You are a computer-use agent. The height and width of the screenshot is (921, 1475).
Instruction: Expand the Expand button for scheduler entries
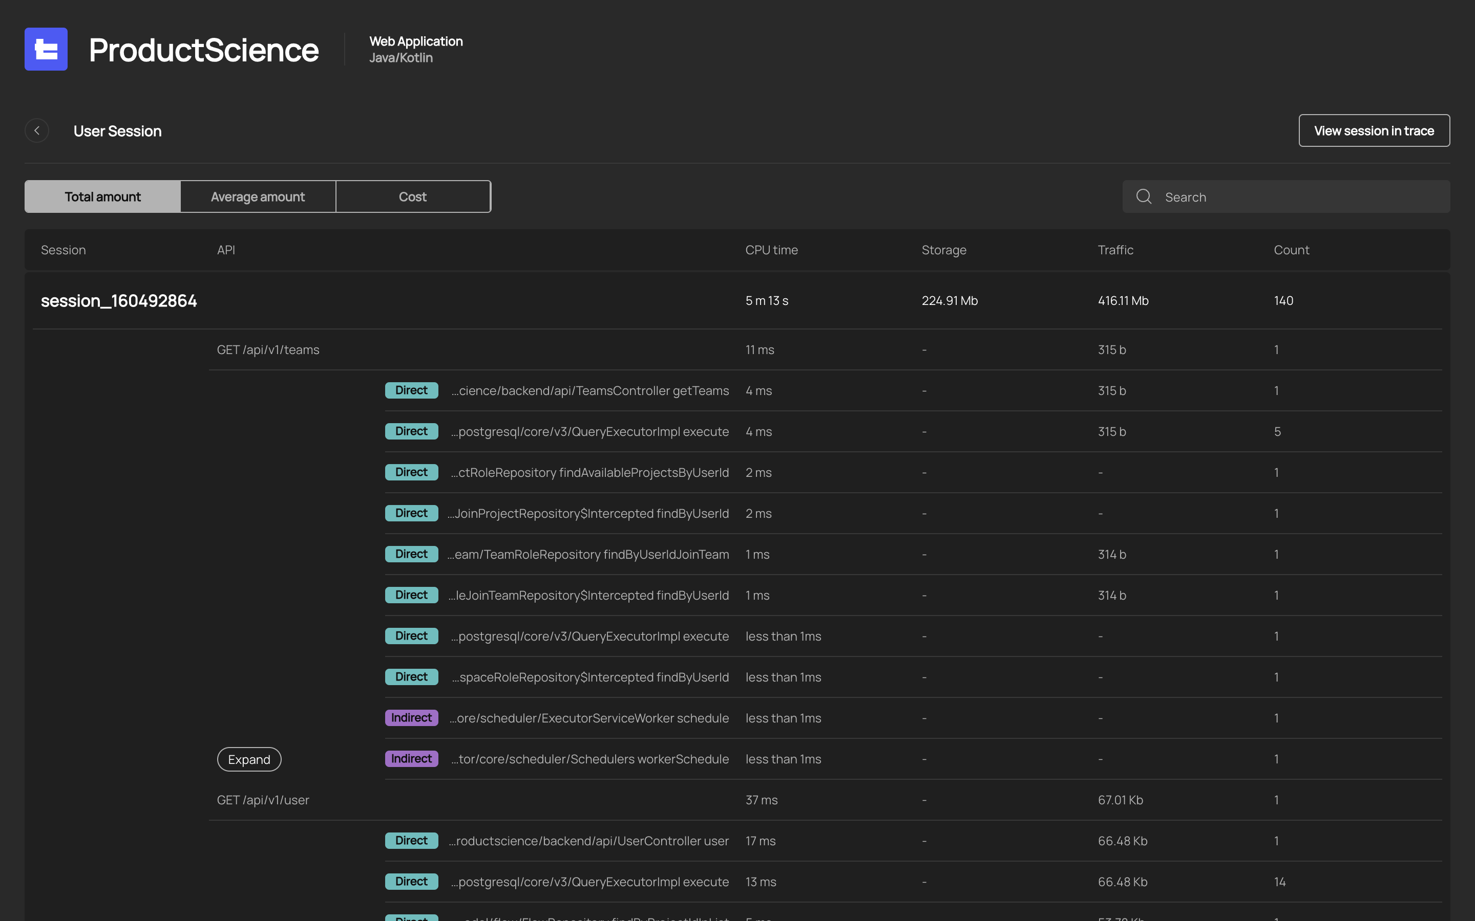coord(248,759)
